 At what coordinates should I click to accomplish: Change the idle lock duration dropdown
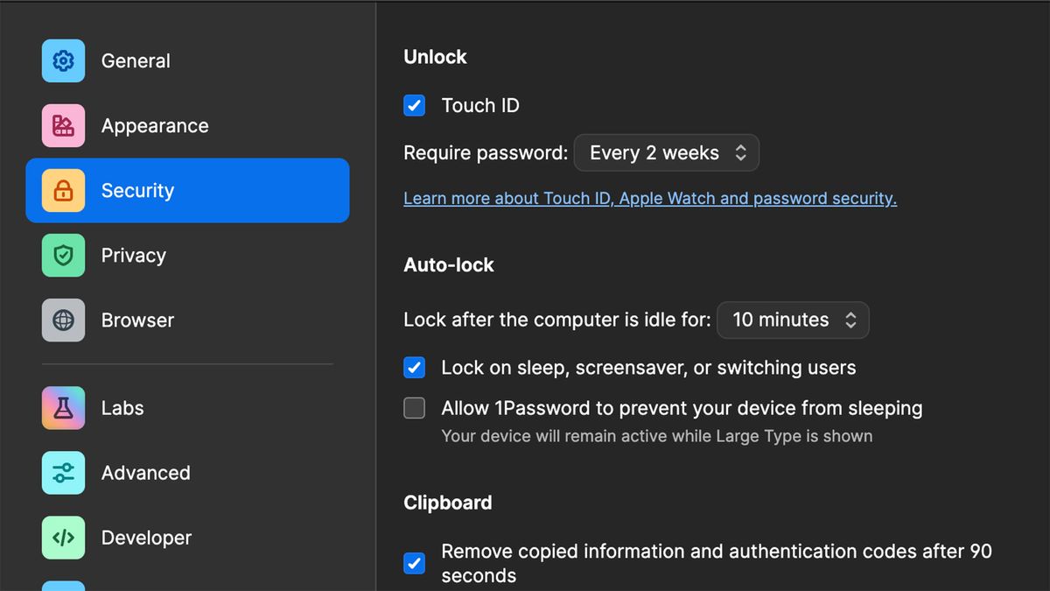(792, 320)
